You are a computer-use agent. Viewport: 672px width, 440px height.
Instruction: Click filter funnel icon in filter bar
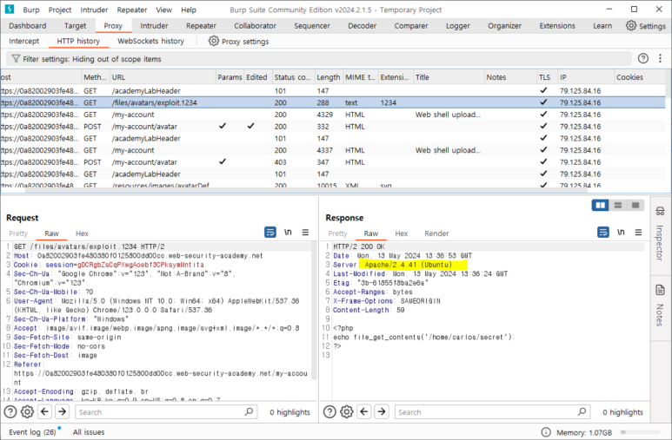[x=16, y=59]
